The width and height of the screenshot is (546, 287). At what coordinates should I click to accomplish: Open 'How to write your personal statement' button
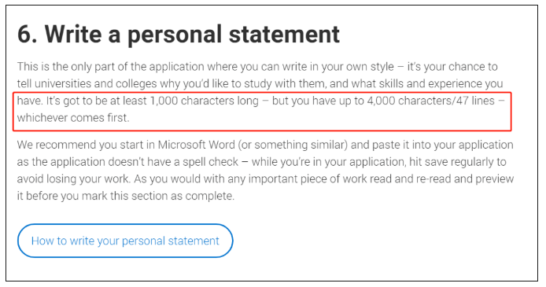point(125,241)
